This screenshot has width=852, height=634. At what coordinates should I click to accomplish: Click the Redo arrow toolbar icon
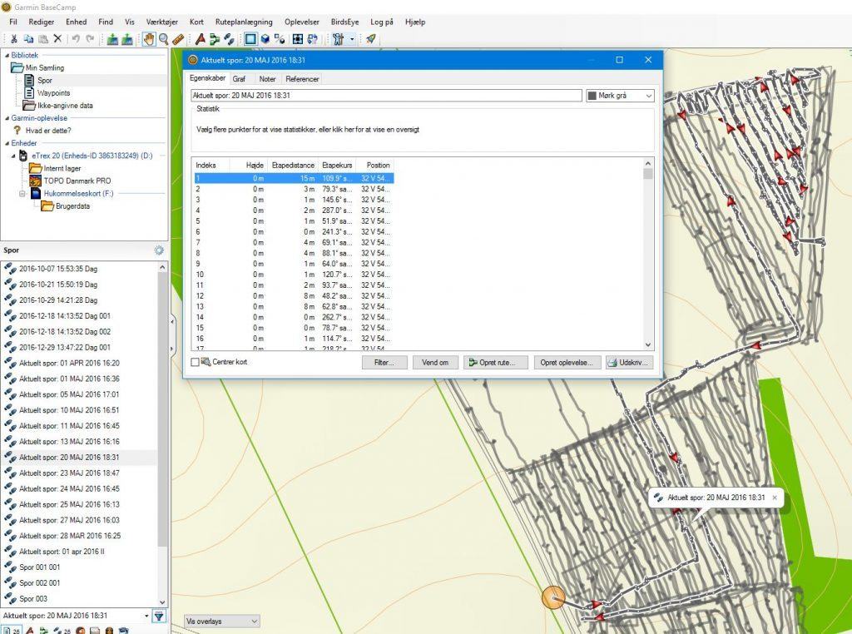[90, 39]
